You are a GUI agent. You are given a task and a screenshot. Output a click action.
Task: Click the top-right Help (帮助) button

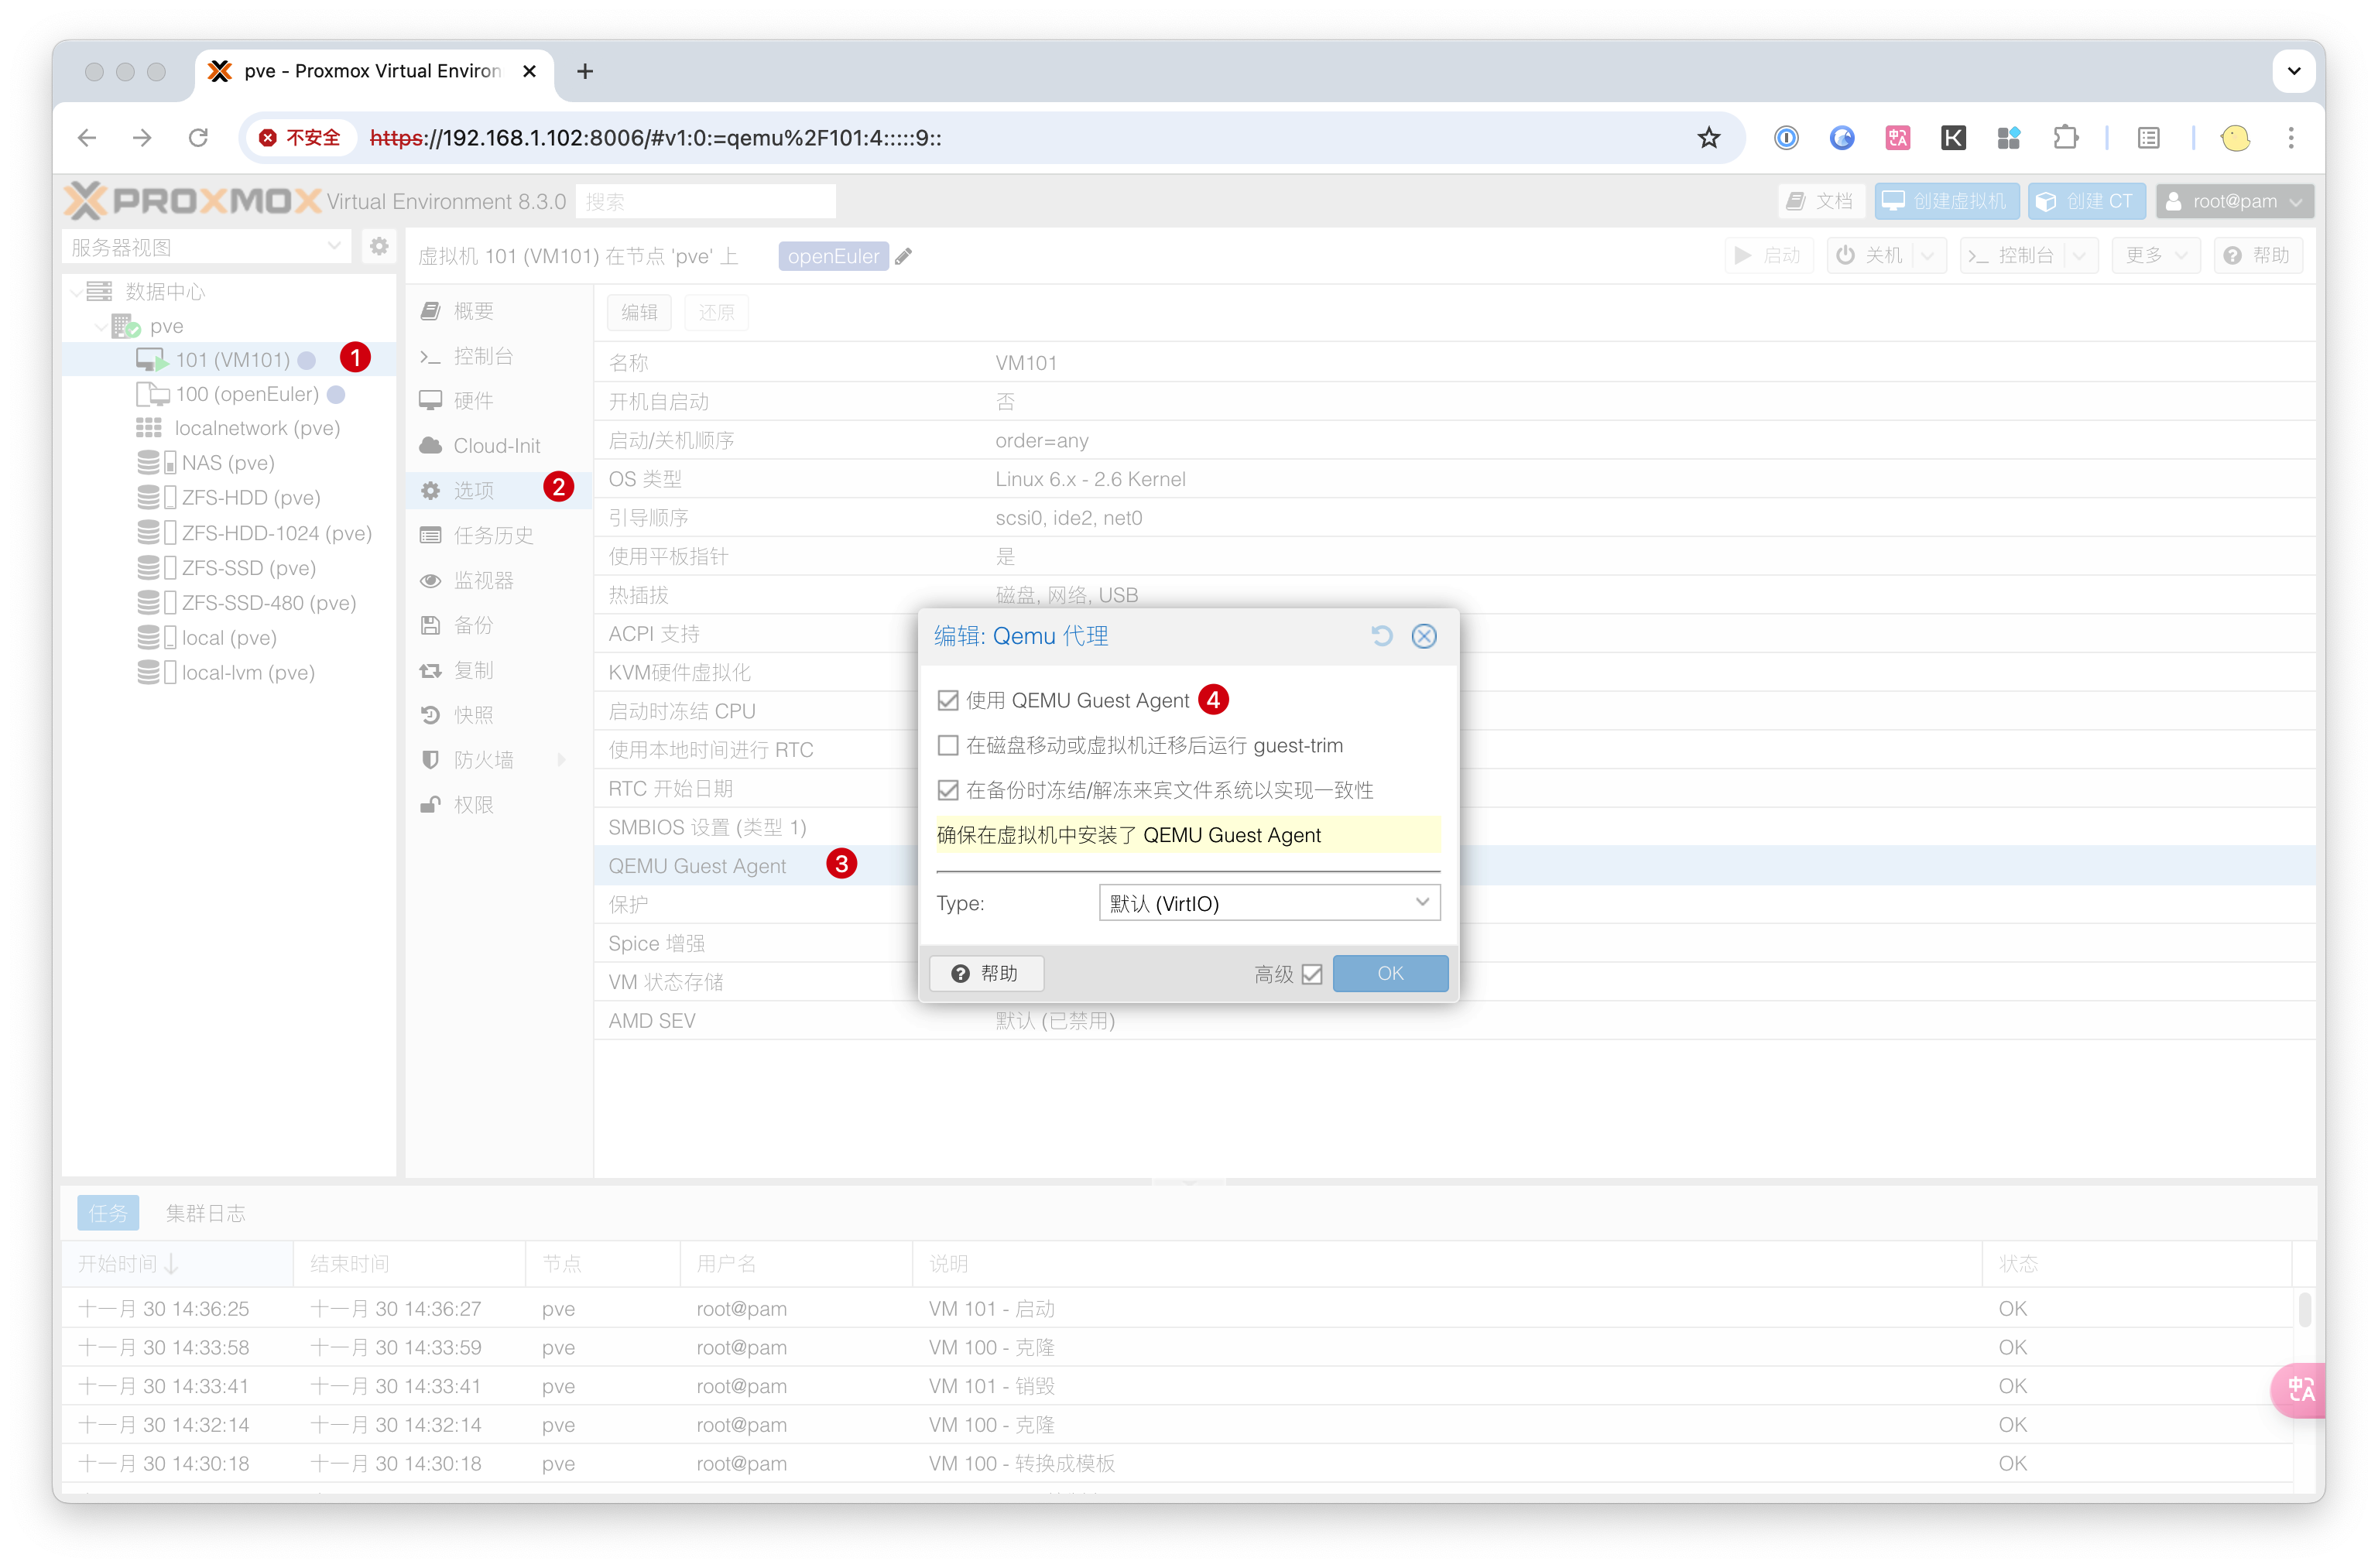[x=2258, y=255]
